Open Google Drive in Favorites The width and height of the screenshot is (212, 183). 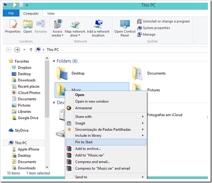[x=25, y=118]
